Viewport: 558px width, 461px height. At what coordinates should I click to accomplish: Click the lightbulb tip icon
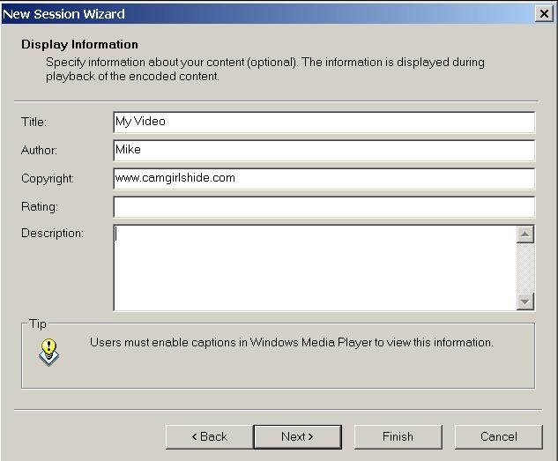48,353
